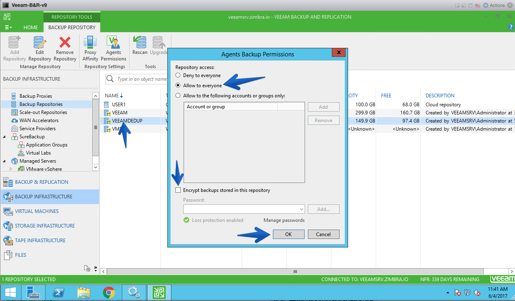Click the account list's Add button
Viewport: 515px width, 301px height.
323,107
